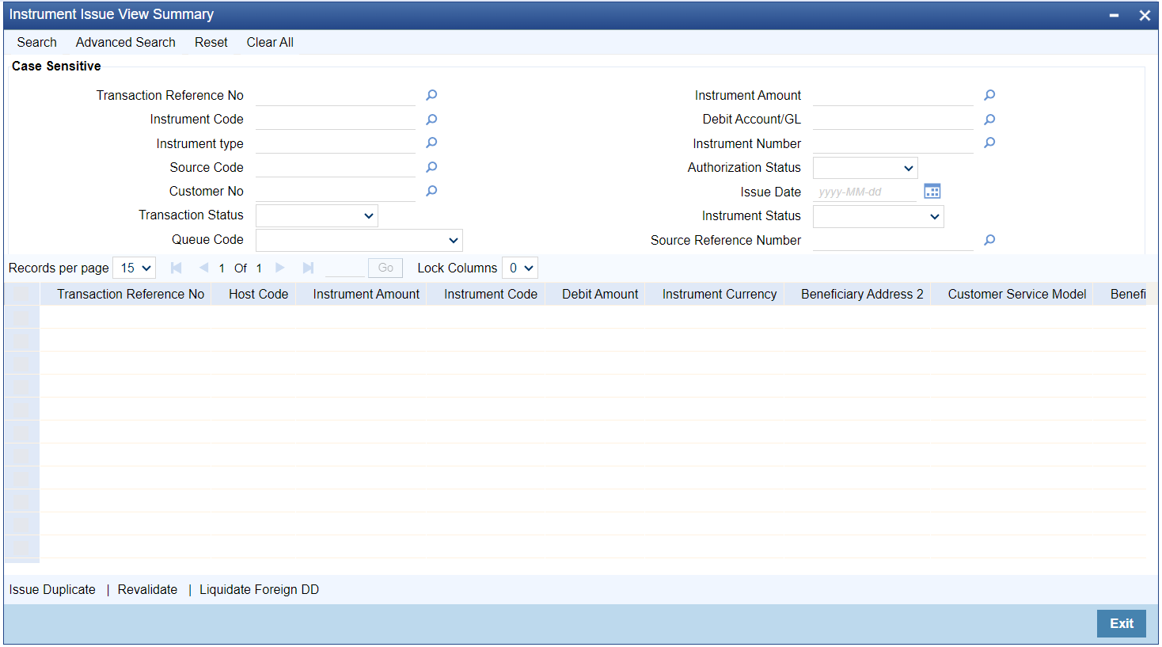Click the Debit Amount column header
Image resolution: width=1162 pixels, height=647 pixels.
[600, 294]
